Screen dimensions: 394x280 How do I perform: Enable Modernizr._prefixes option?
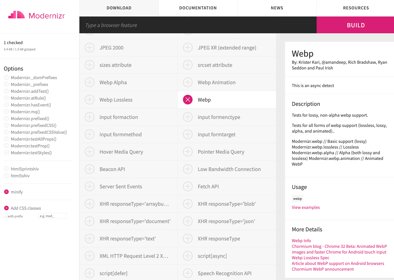(x=6, y=84)
